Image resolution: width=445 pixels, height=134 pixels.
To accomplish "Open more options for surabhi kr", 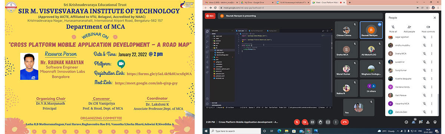I will 432,61.
